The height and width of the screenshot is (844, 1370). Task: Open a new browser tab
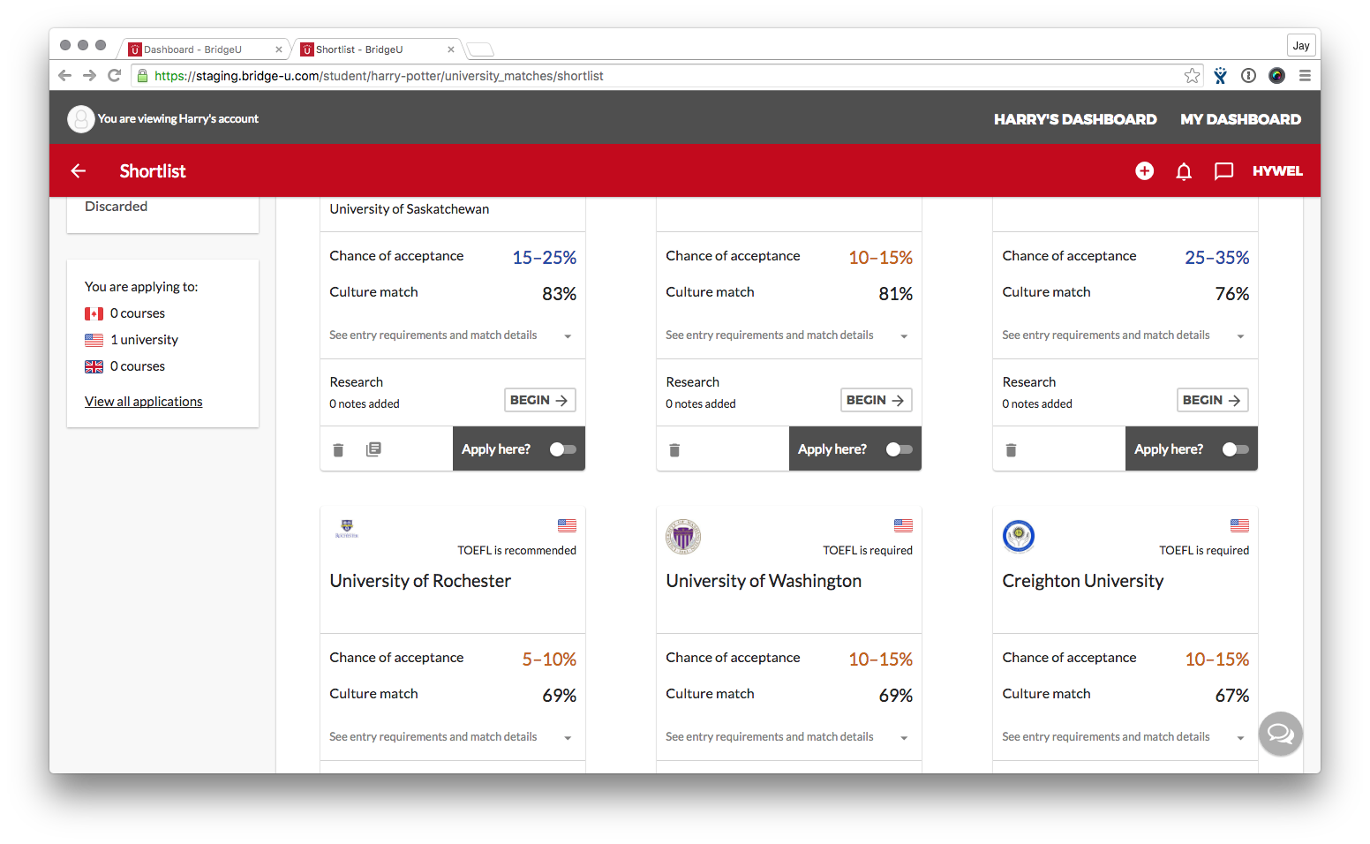click(x=480, y=49)
